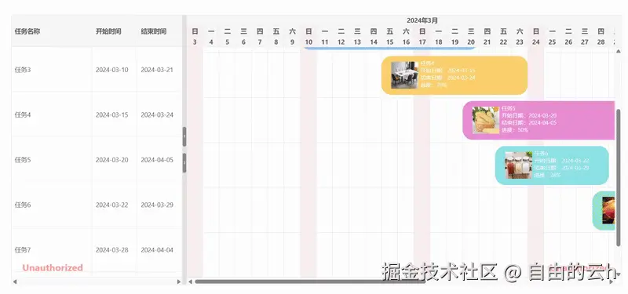The image size is (628, 294).
Task: Select the green 任务7 bar at right edge
Action: click(x=604, y=210)
